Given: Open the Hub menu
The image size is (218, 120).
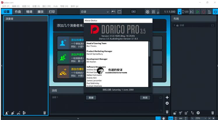Looking at the screenshot, I should pyautogui.click(x=55, y=6).
